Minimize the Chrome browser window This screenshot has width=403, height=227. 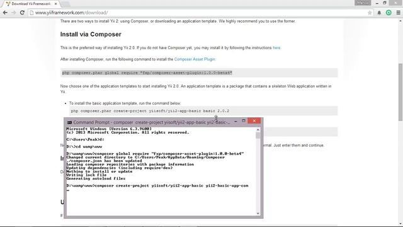[x=377, y=3]
